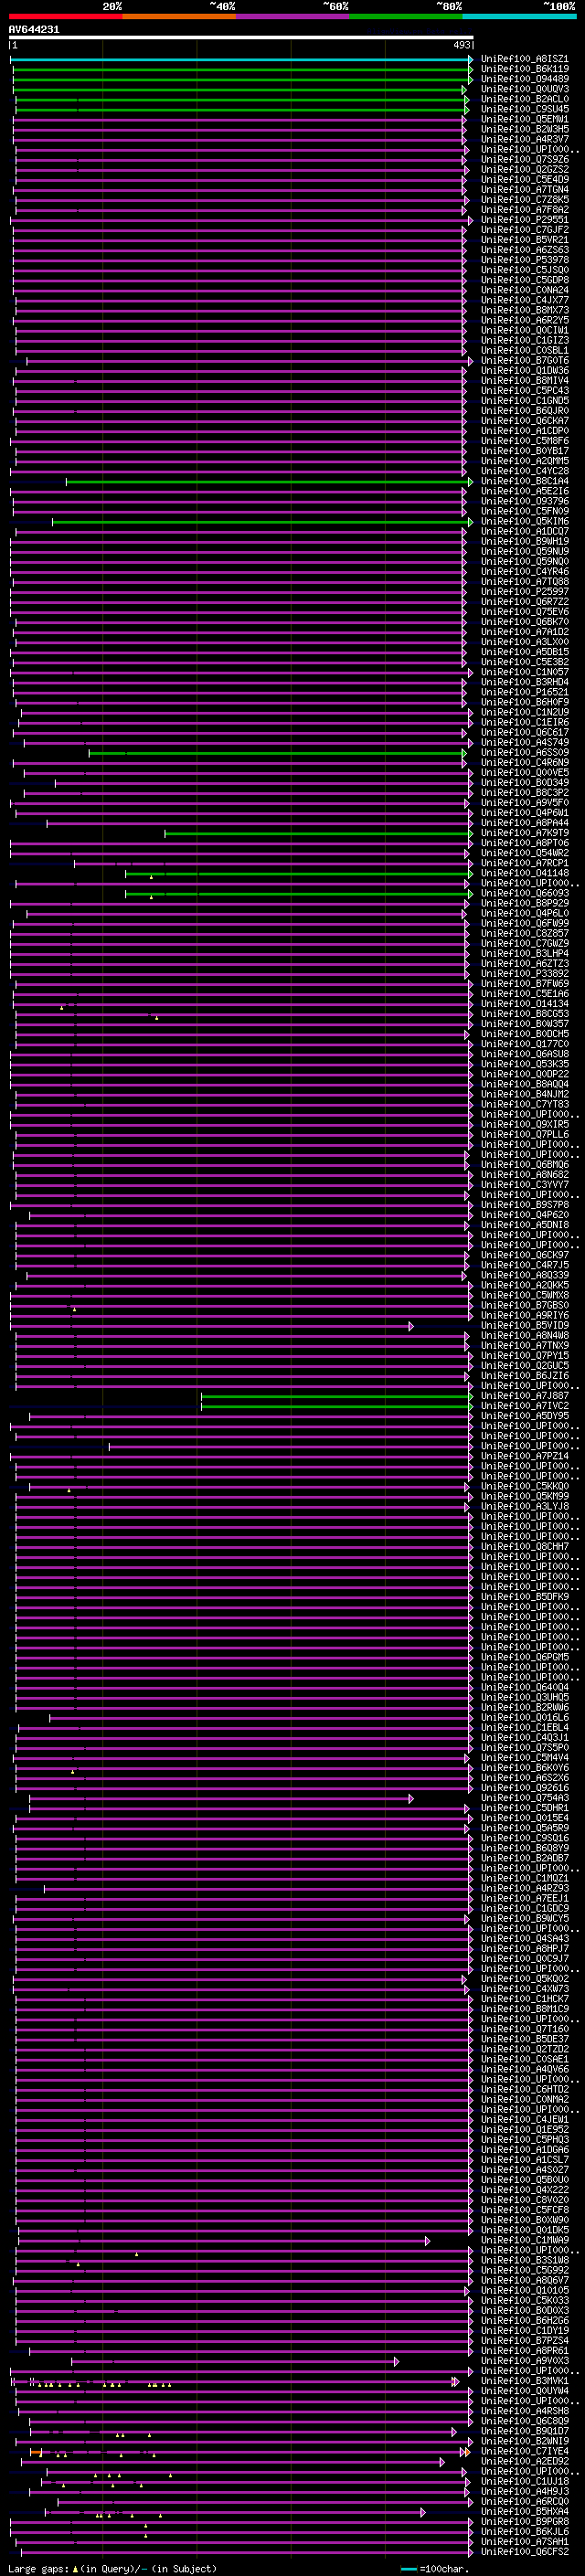
Task: Click label UniRef100_Q0CIW1
Action: [x=524, y=330]
